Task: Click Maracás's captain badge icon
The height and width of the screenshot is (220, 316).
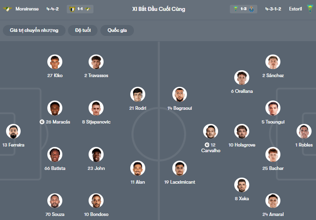Action: pos(42,122)
